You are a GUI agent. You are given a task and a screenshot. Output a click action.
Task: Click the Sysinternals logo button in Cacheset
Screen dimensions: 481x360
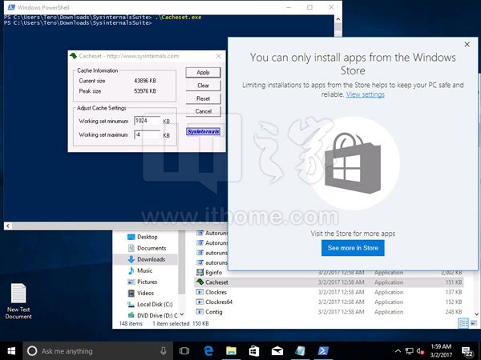(x=203, y=132)
